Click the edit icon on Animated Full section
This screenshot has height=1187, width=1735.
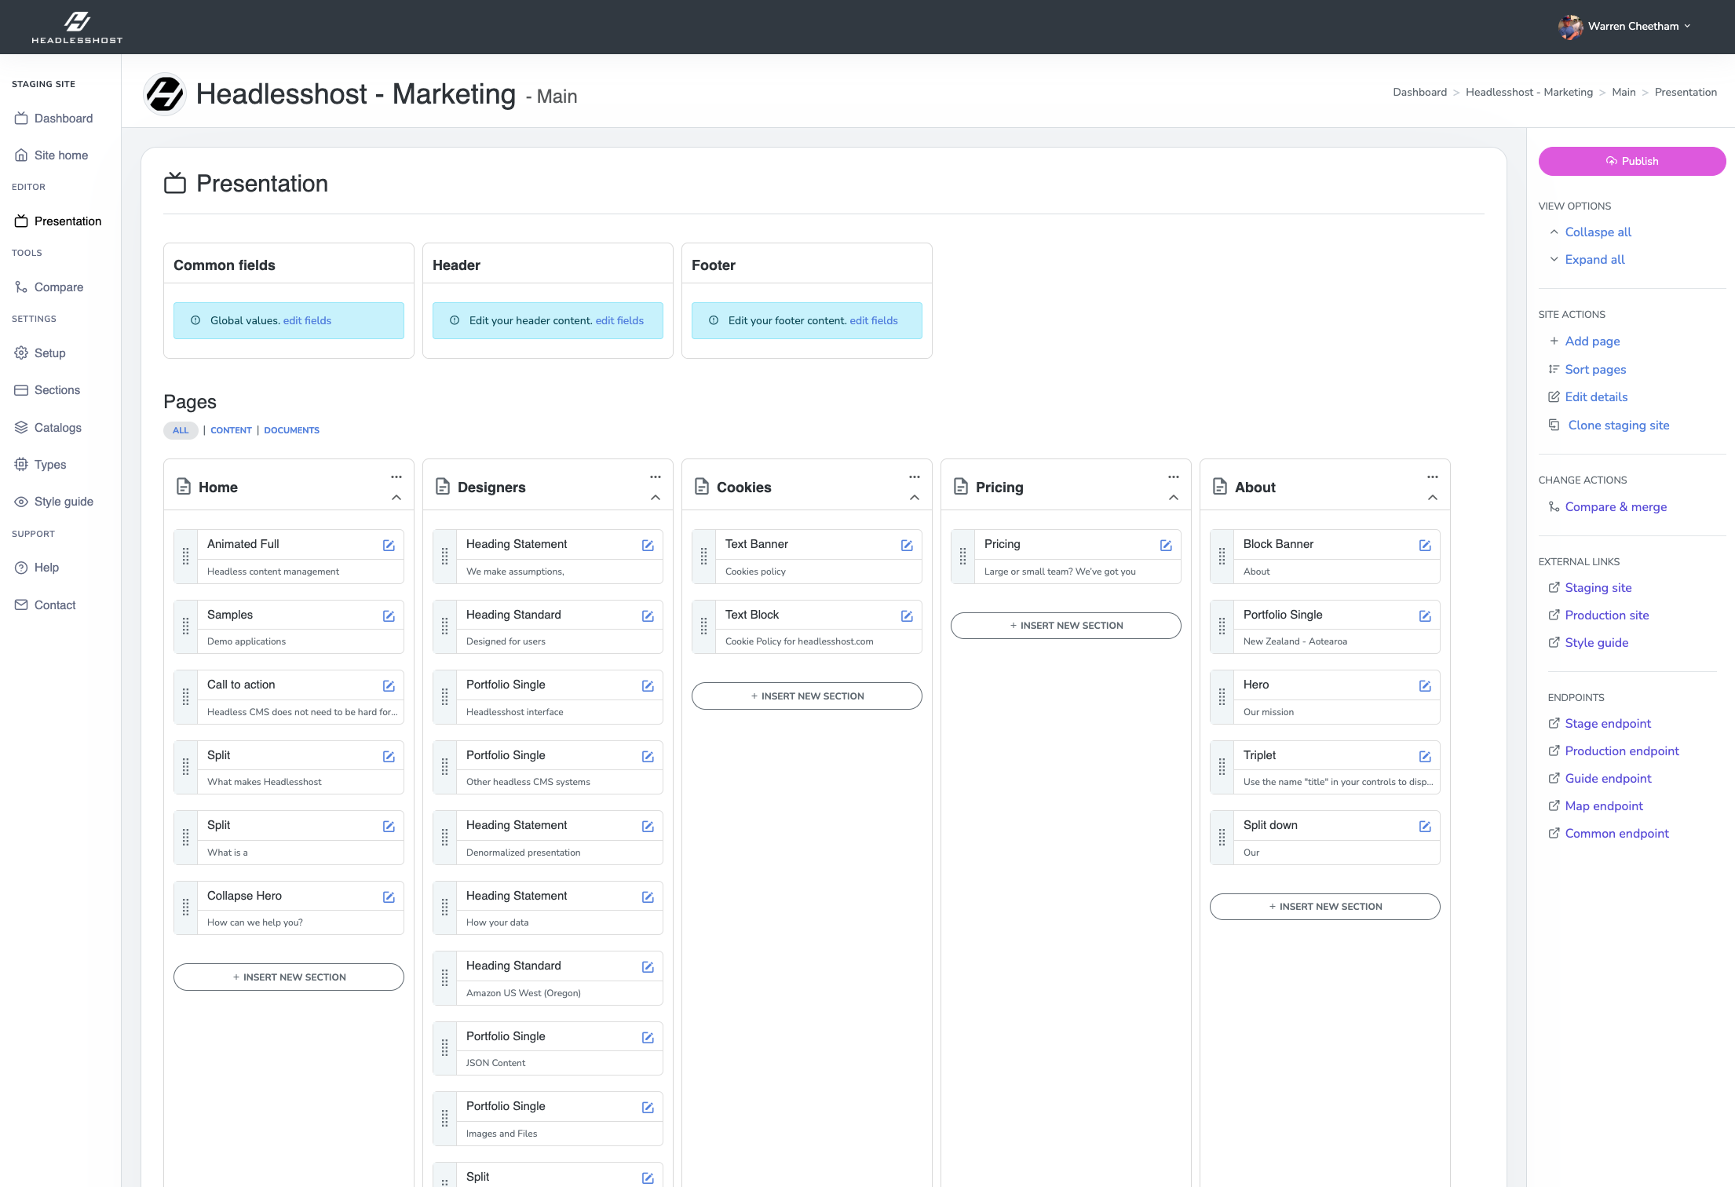[389, 545]
